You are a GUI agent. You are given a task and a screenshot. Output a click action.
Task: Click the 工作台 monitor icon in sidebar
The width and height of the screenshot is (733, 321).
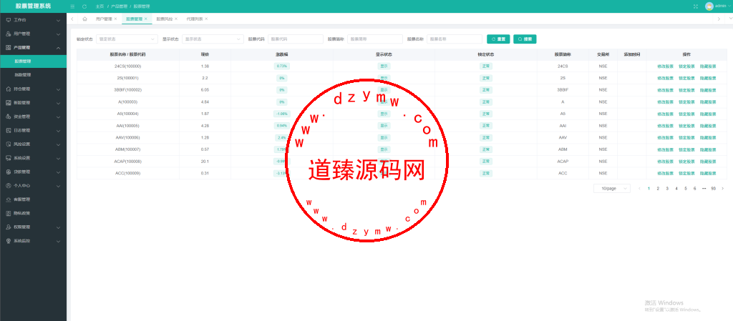[x=9, y=20]
